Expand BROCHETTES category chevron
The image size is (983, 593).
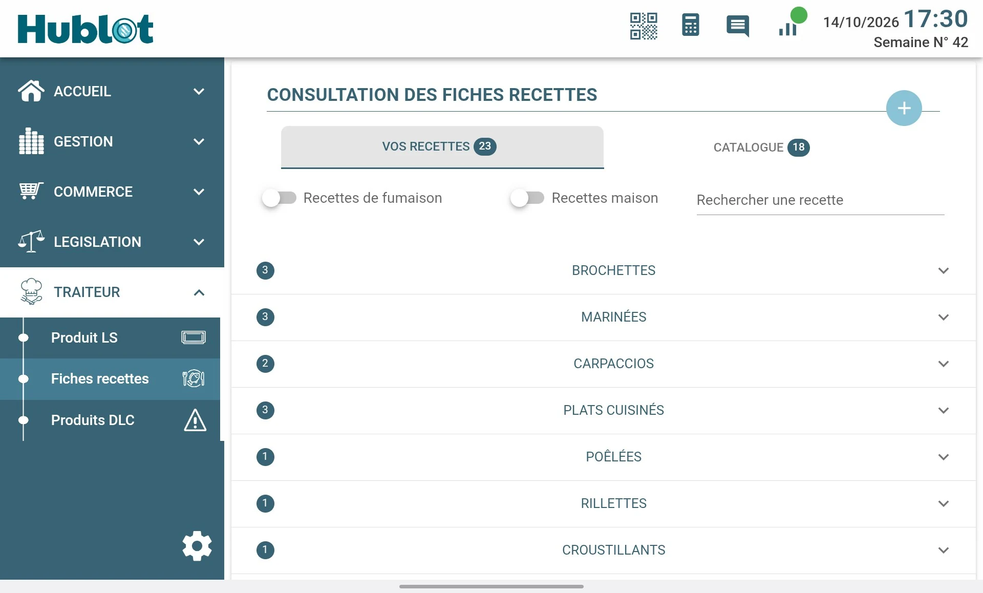(944, 270)
